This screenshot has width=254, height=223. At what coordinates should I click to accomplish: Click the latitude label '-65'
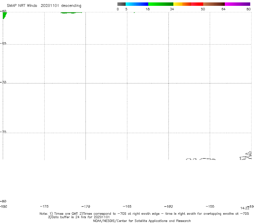(3, 44)
